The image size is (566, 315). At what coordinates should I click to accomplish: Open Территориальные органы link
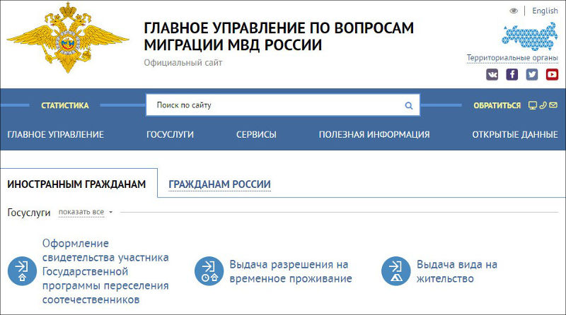[x=512, y=58]
